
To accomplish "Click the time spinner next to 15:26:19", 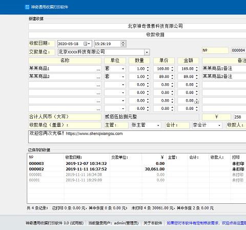I will [123, 44].
